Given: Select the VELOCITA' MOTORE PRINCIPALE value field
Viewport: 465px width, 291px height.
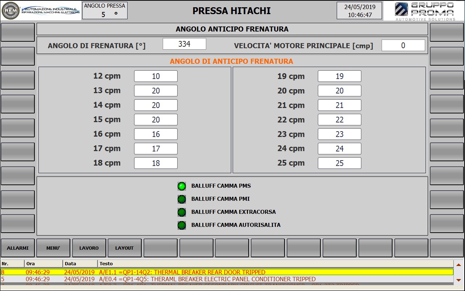Looking at the screenshot, I should click(403, 45).
